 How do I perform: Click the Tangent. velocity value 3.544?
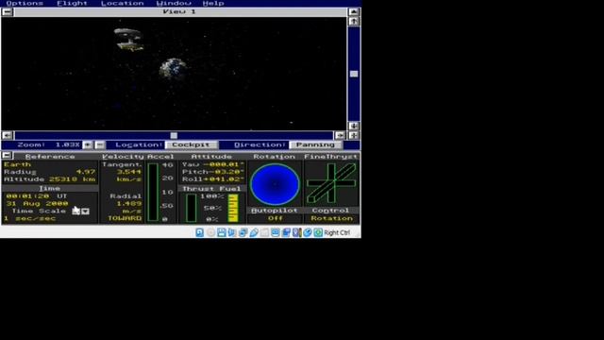pyautogui.click(x=129, y=172)
